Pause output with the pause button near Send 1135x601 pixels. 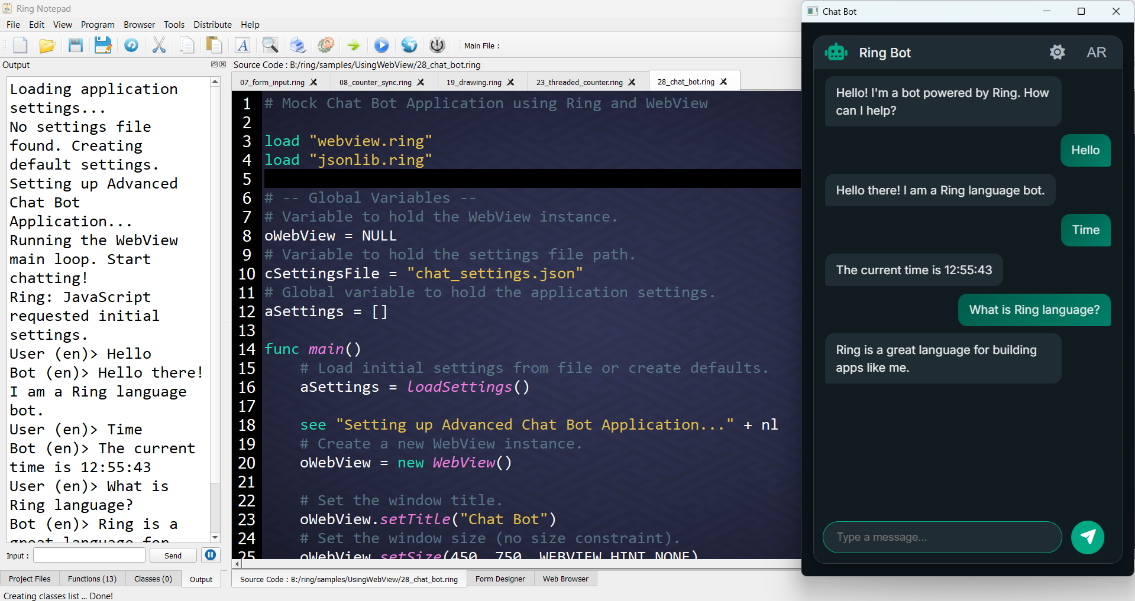pyautogui.click(x=211, y=555)
